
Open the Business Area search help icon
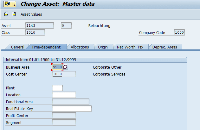pyautogui.click(x=66, y=67)
